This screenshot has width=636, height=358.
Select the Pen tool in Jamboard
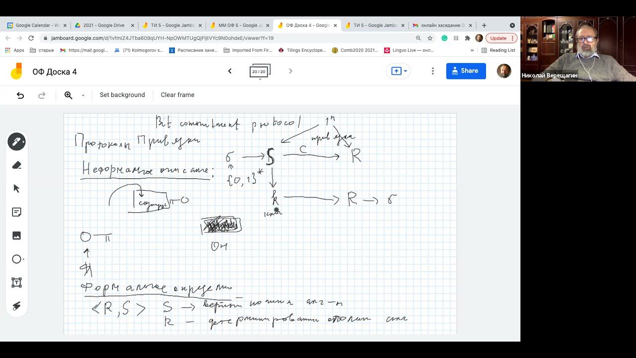pos(16,142)
